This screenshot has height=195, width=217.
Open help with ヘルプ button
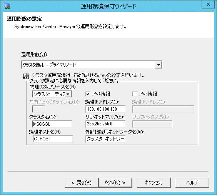coord(192,183)
